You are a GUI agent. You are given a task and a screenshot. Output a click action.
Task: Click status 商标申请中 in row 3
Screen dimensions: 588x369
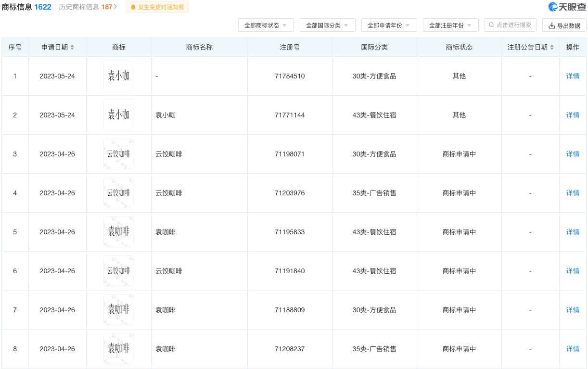[x=459, y=154]
